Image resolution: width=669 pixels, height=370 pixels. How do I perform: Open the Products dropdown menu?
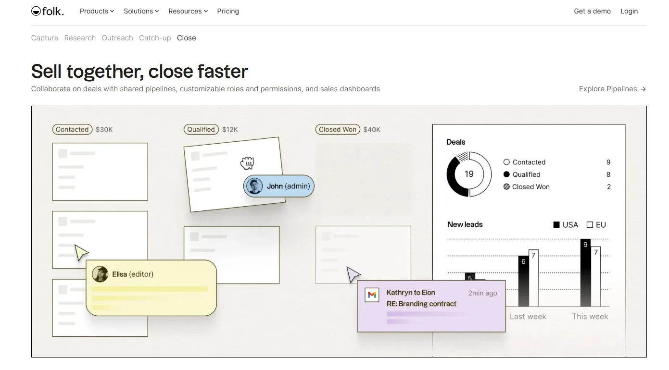pos(97,11)
